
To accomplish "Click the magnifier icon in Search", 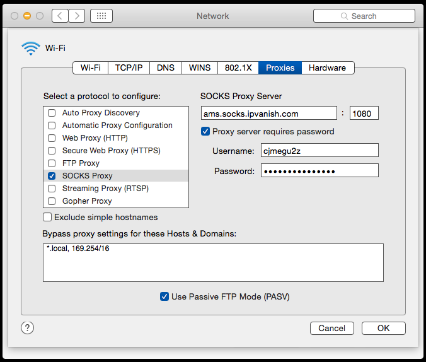I will [344, 16].
